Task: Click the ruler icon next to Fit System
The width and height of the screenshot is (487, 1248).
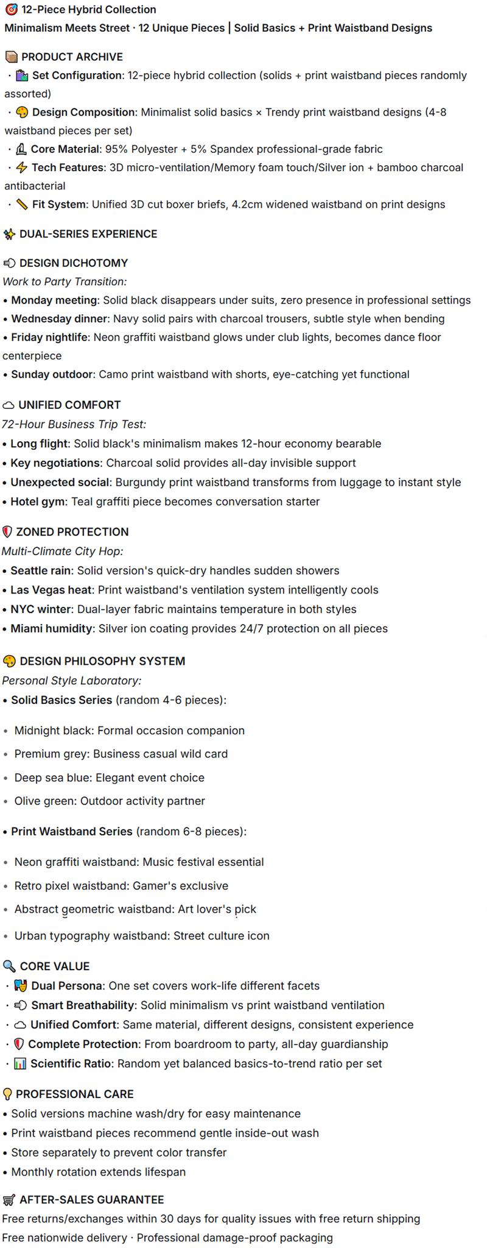Action: tap(22, 205)
